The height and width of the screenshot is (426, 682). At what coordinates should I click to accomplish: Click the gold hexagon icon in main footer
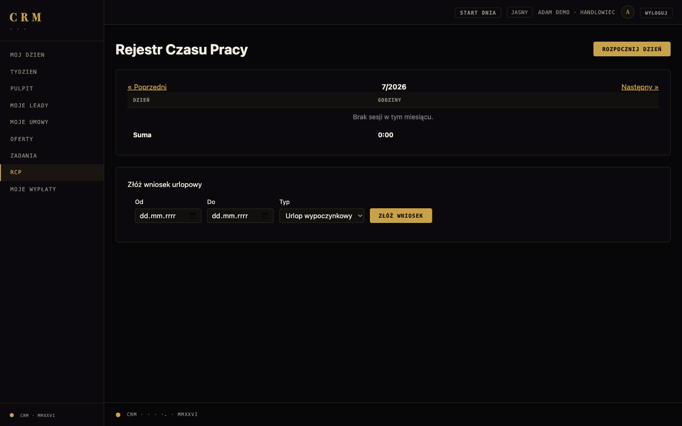click(x=118, y=415)
